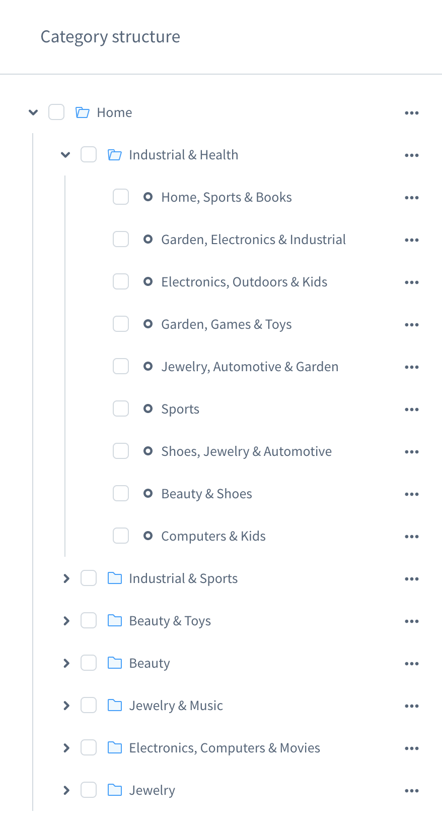Select the Home, Sports & Books category
Viewport: 442px width, 817px height.
[226, 197]
